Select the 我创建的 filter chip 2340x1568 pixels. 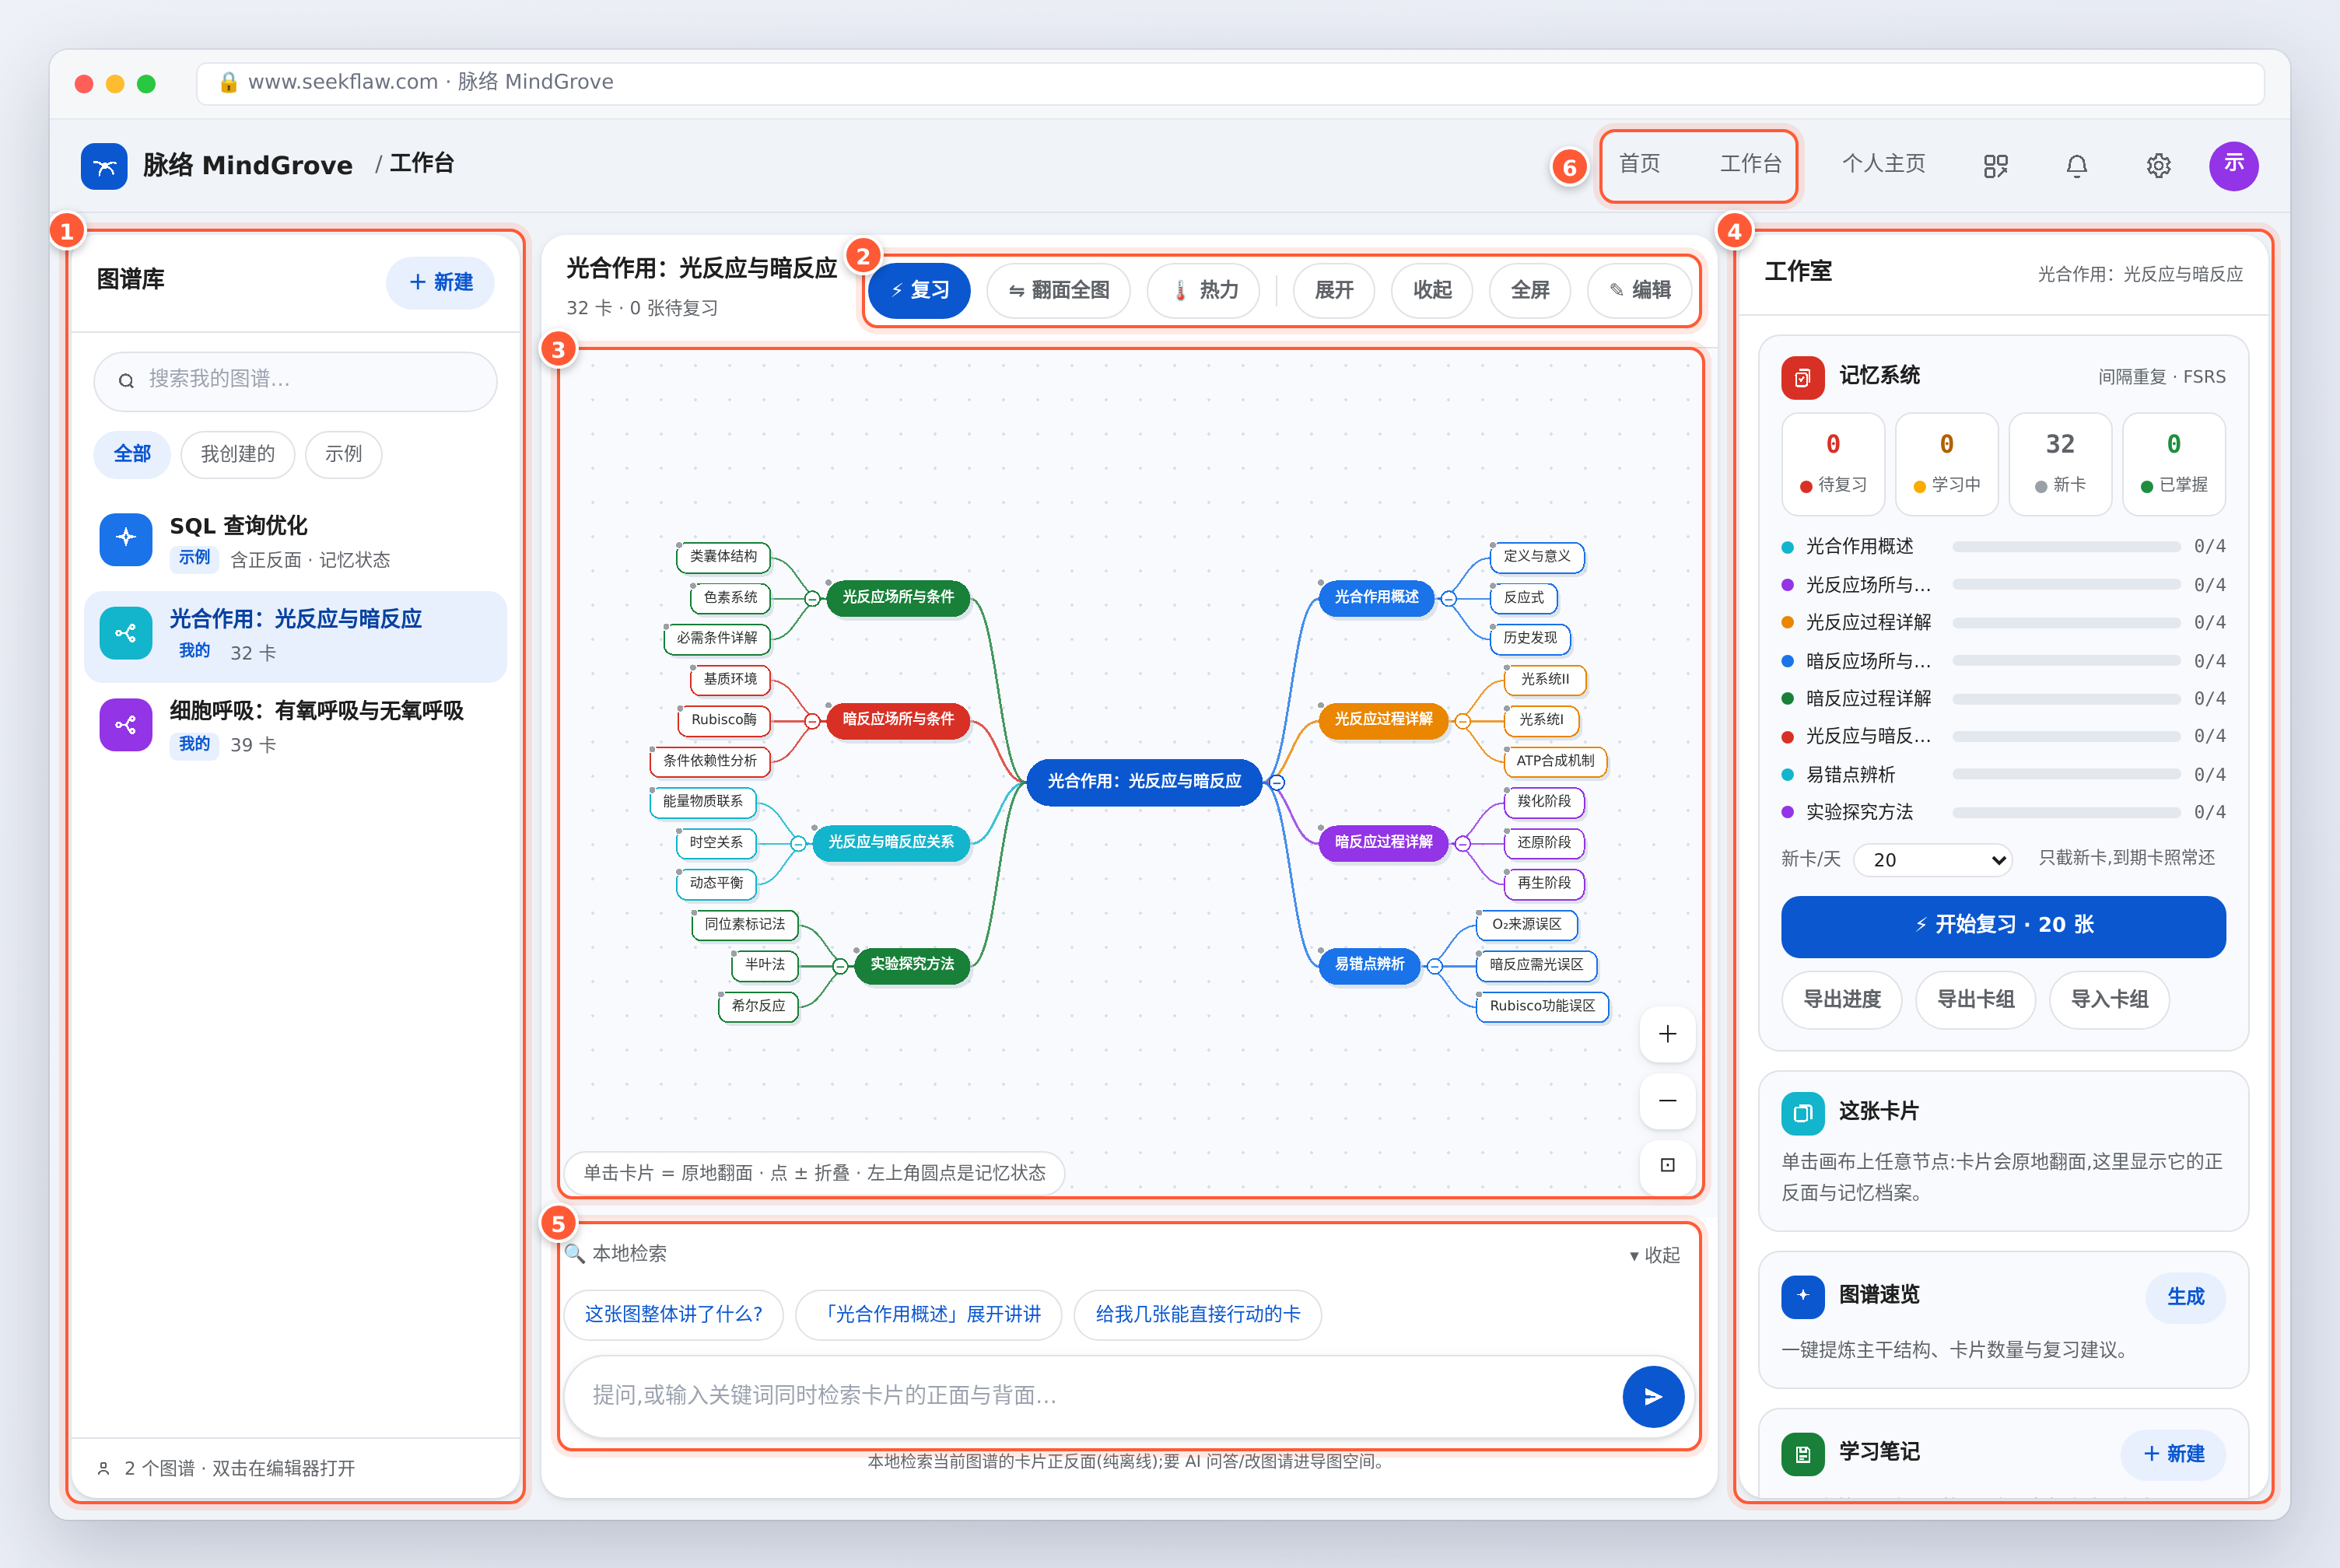coord(238,454)
